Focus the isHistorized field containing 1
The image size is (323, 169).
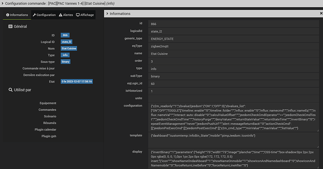pos(234,91)
